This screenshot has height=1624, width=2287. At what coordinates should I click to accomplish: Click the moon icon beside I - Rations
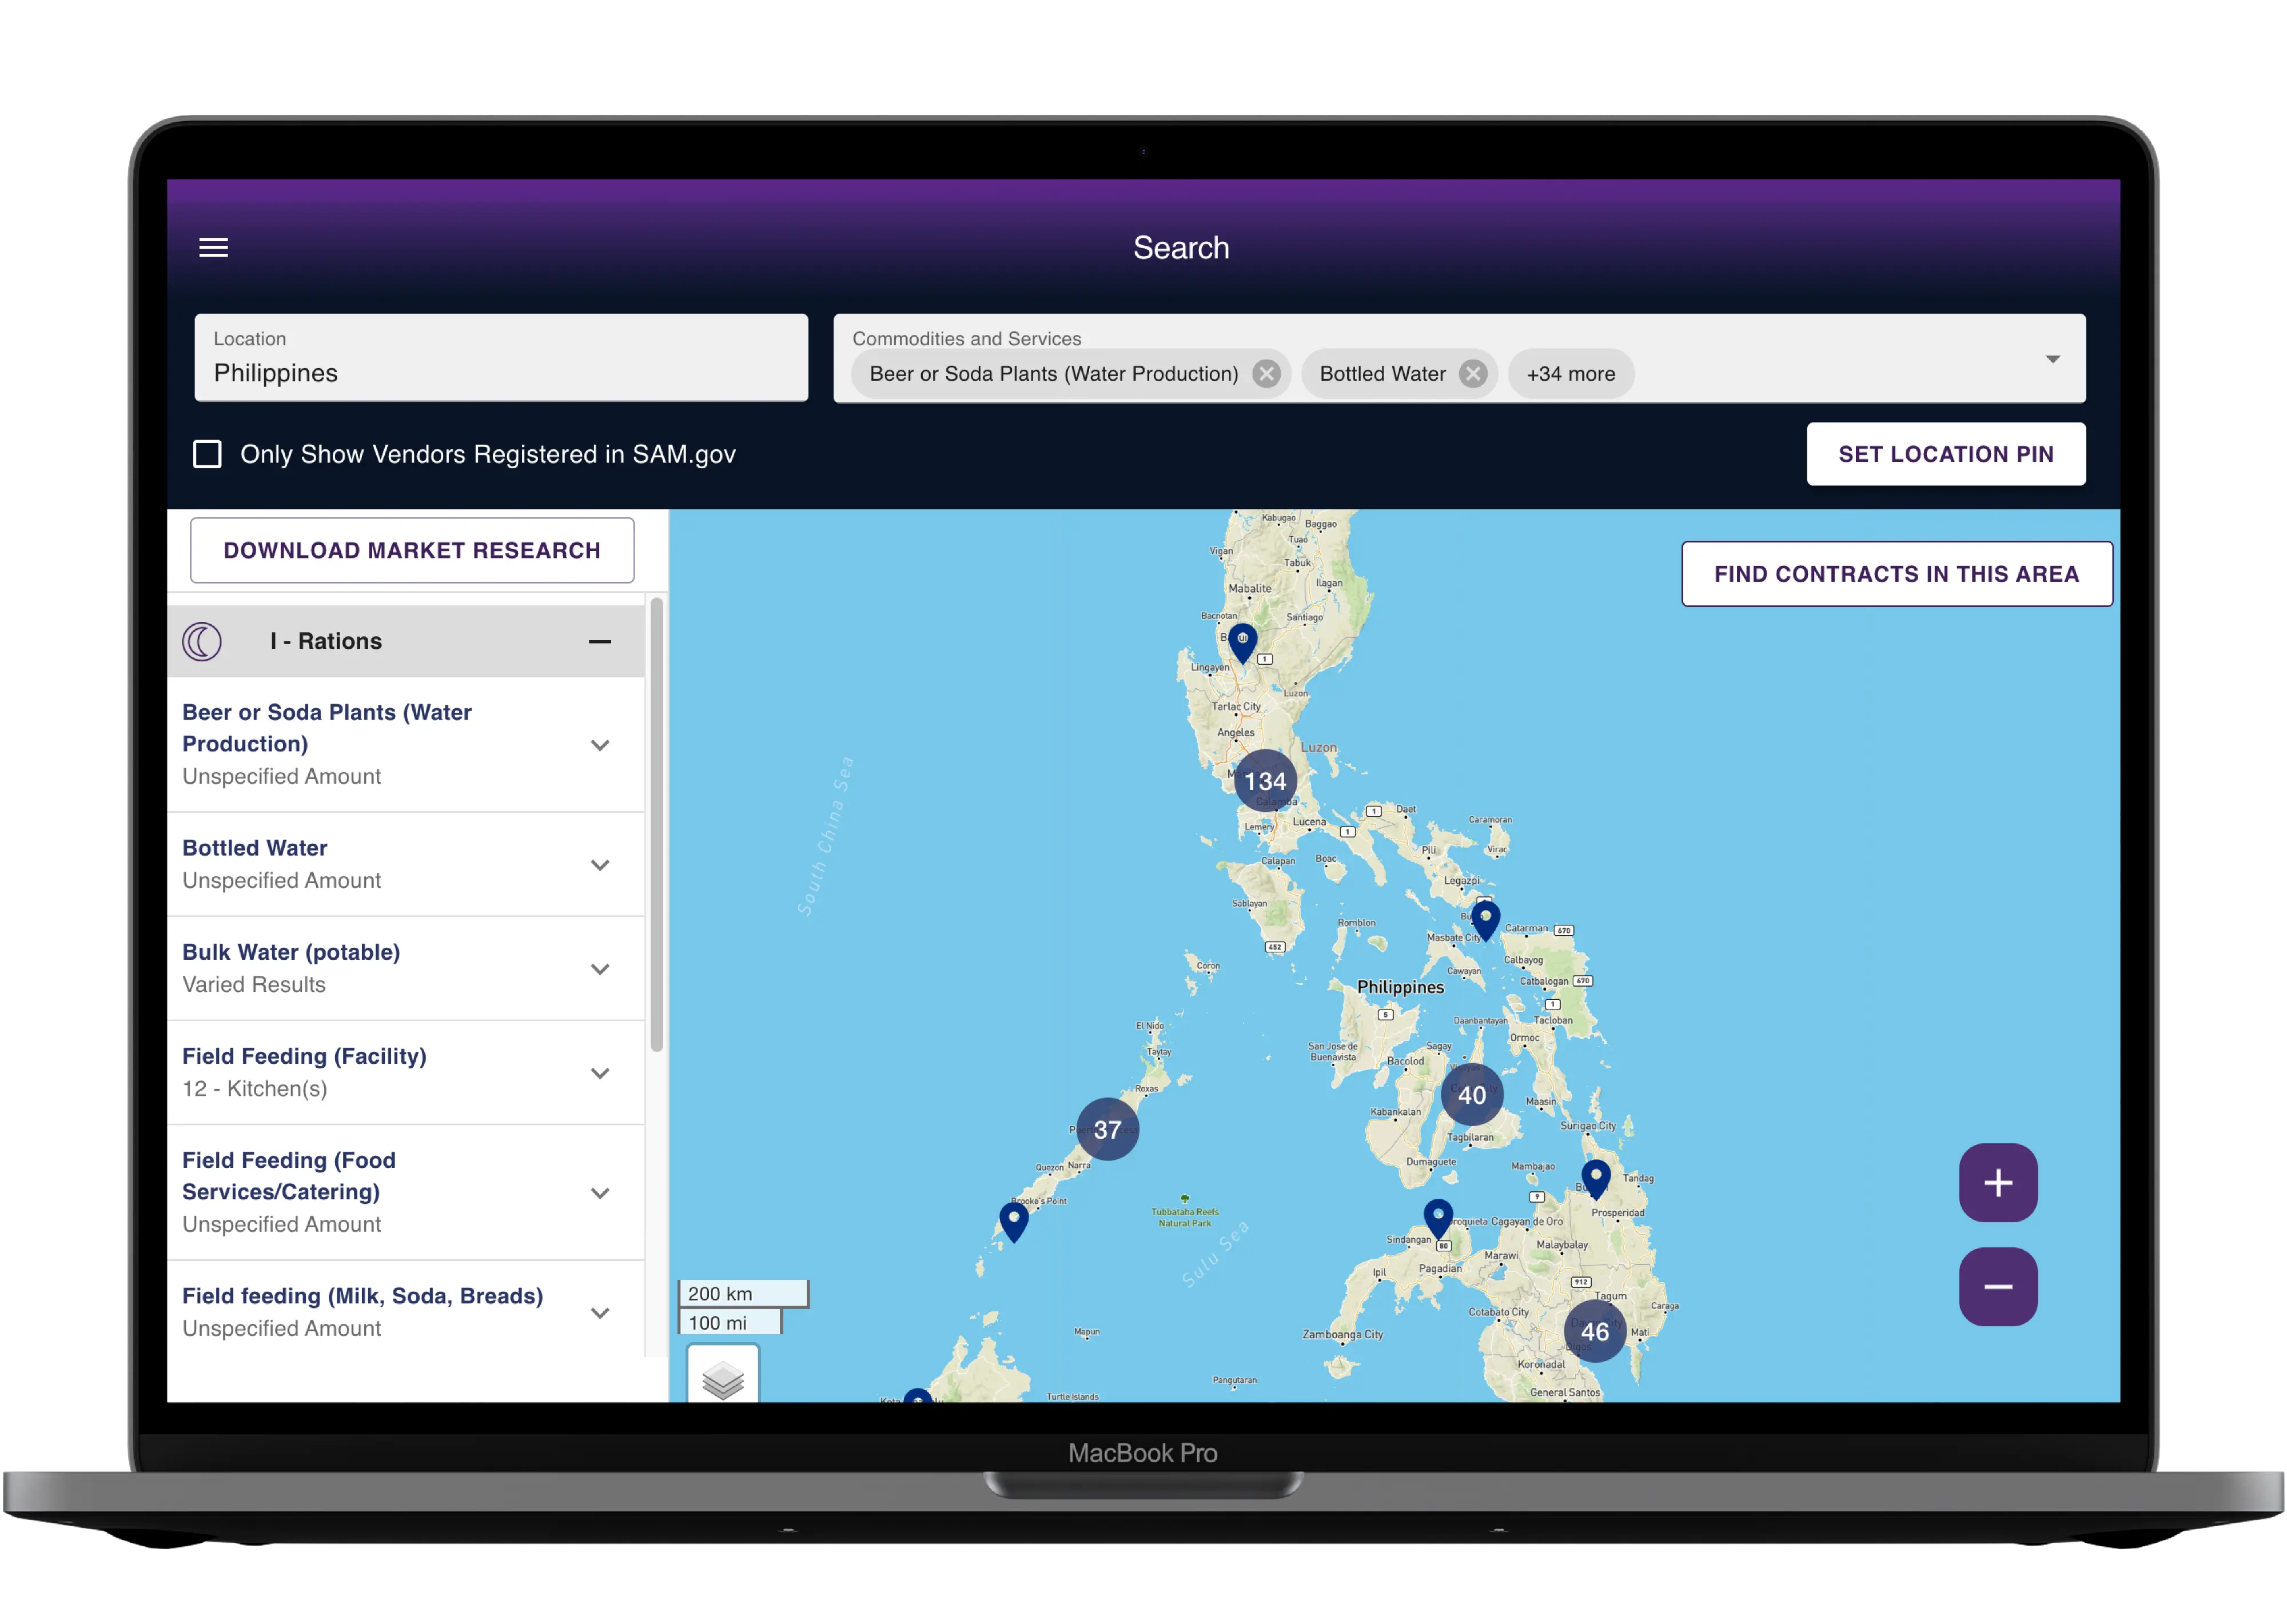coord(202,641)
